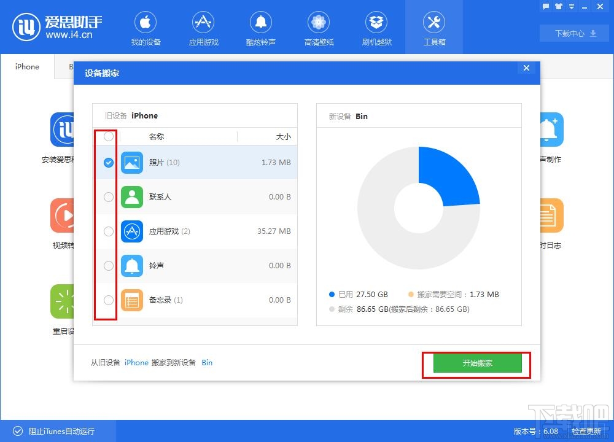Open the 应用游戏 section

[x=203, y=28]
